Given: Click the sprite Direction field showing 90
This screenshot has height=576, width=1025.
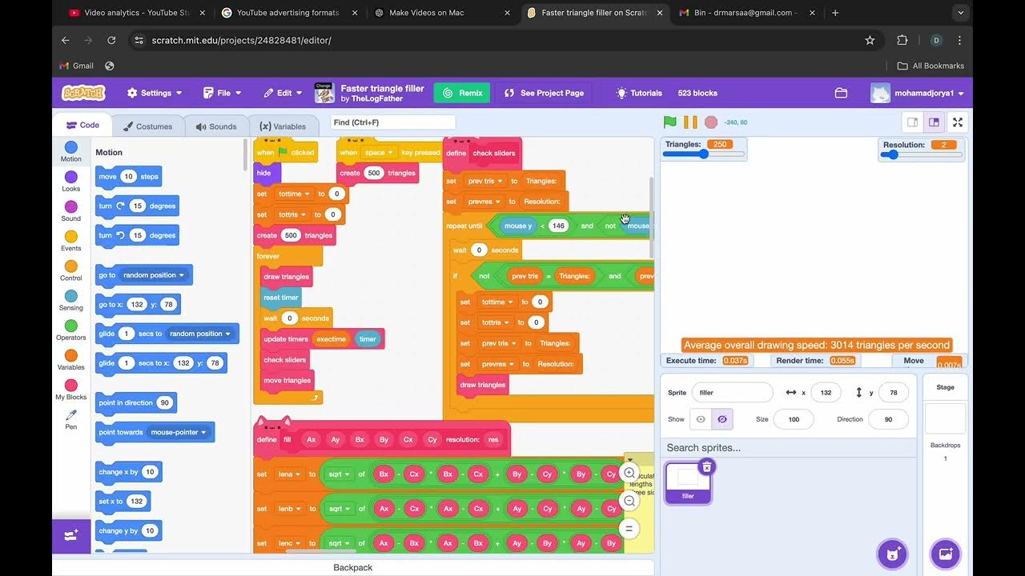Looking at the screenshot, I should click(888, 419).
